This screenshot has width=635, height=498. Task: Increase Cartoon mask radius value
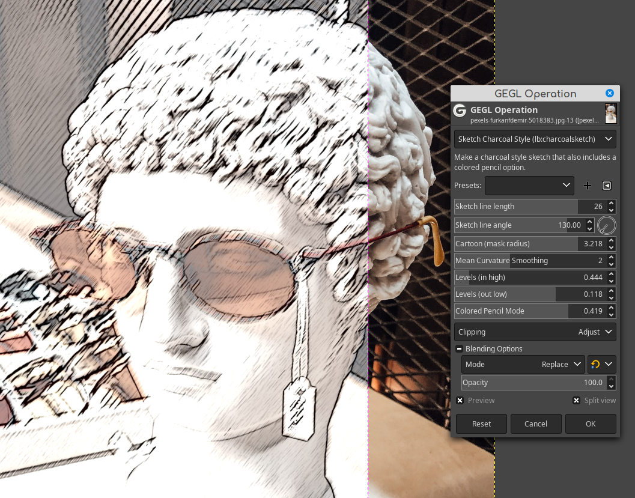tap(612, 240)
